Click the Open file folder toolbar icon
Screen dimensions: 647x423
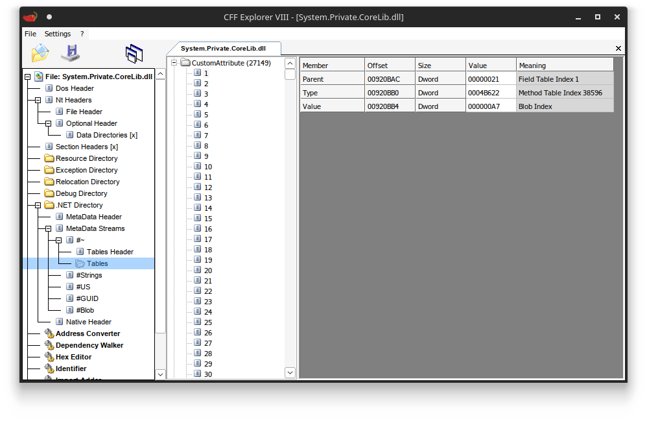[40, 53]
